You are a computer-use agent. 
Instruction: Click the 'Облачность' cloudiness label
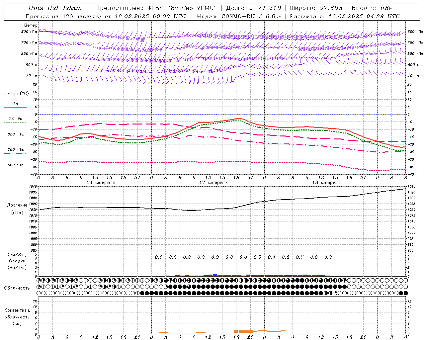pos(17,288)
